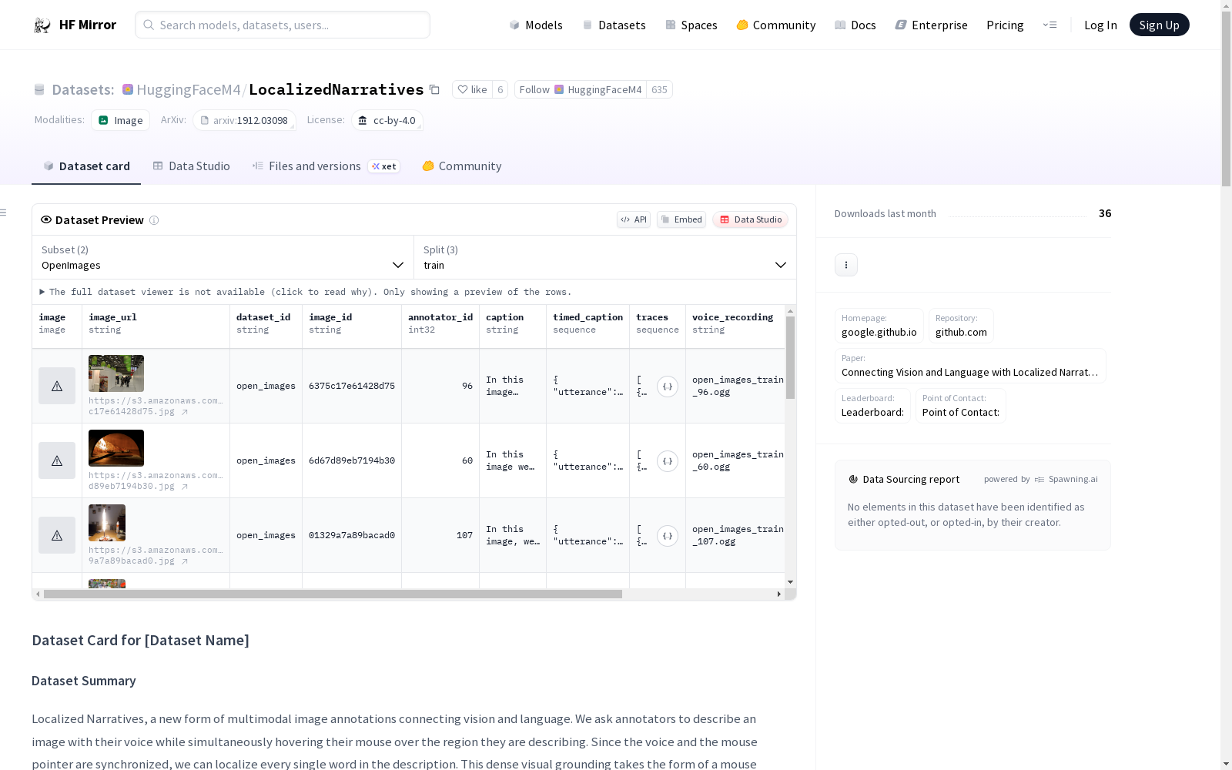Open Enterprise in the top navigation
This screenshot has height=770, width=1232.
[x=932, y=25]
